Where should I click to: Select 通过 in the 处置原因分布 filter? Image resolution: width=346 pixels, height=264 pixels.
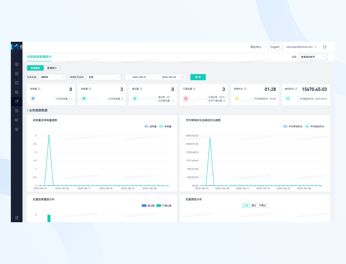(x=254, y=205)
